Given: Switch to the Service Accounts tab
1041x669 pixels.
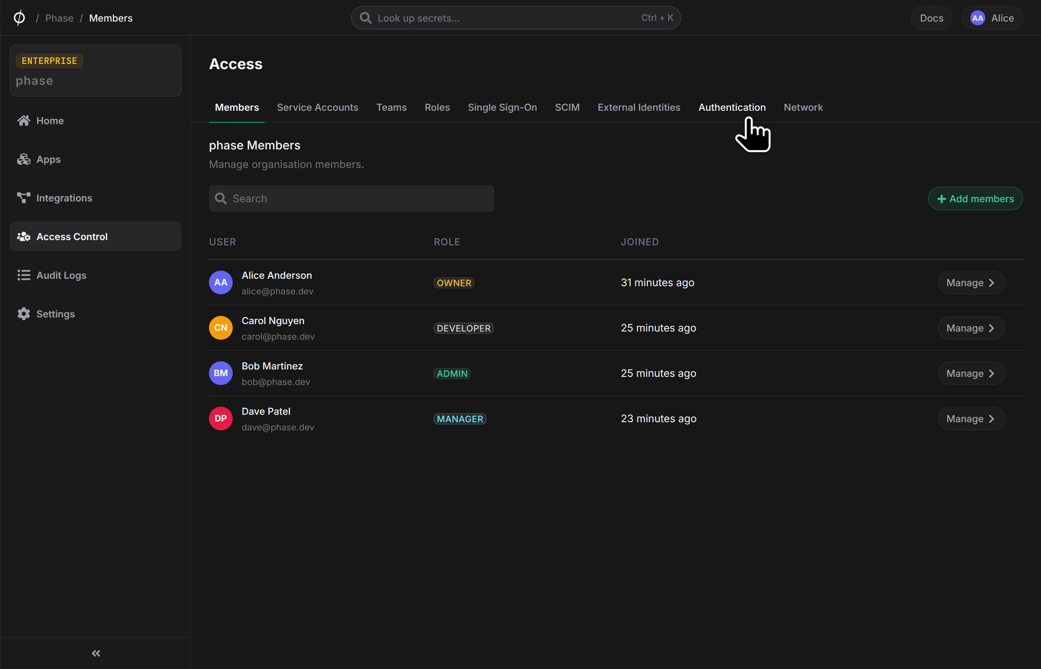Looking at the screenshot, I should click(318, 107).
